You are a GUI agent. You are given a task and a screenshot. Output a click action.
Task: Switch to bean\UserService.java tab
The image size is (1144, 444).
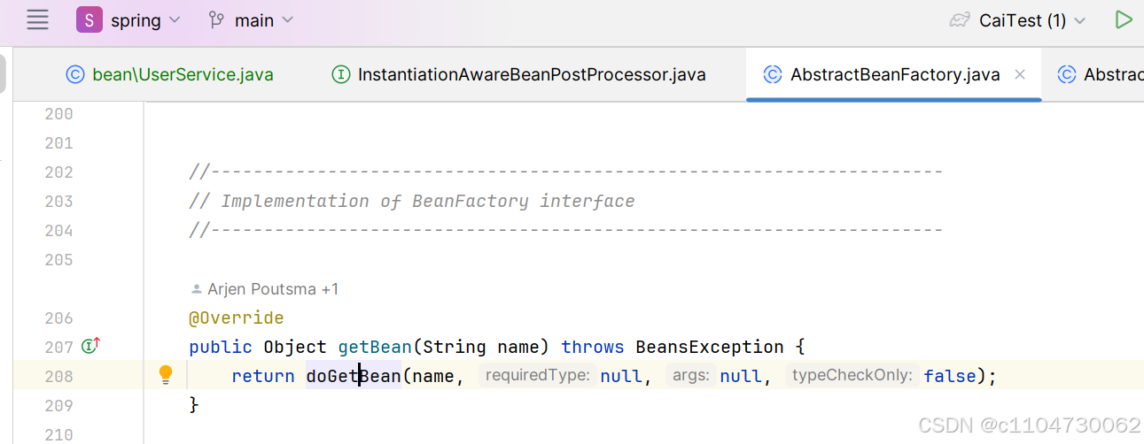pos(169,74)
